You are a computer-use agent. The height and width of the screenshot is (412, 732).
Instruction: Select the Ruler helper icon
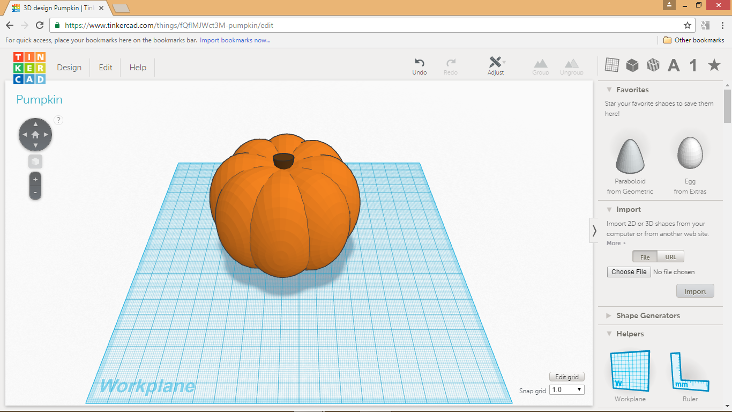point(690,370)
